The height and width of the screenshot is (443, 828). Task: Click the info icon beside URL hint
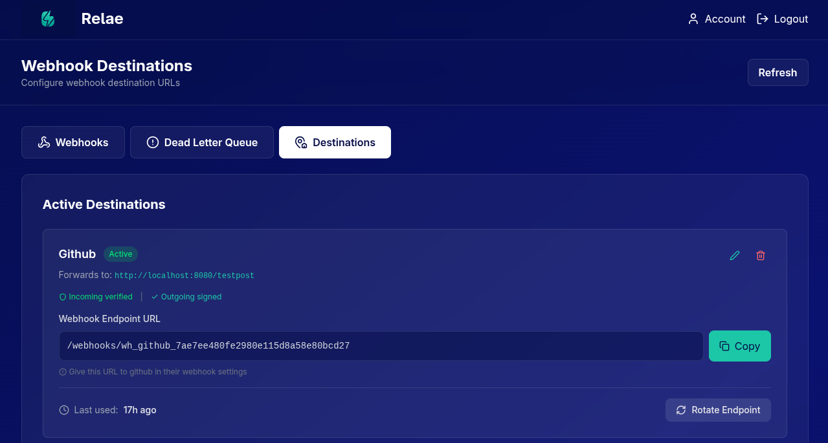[63, 372]
